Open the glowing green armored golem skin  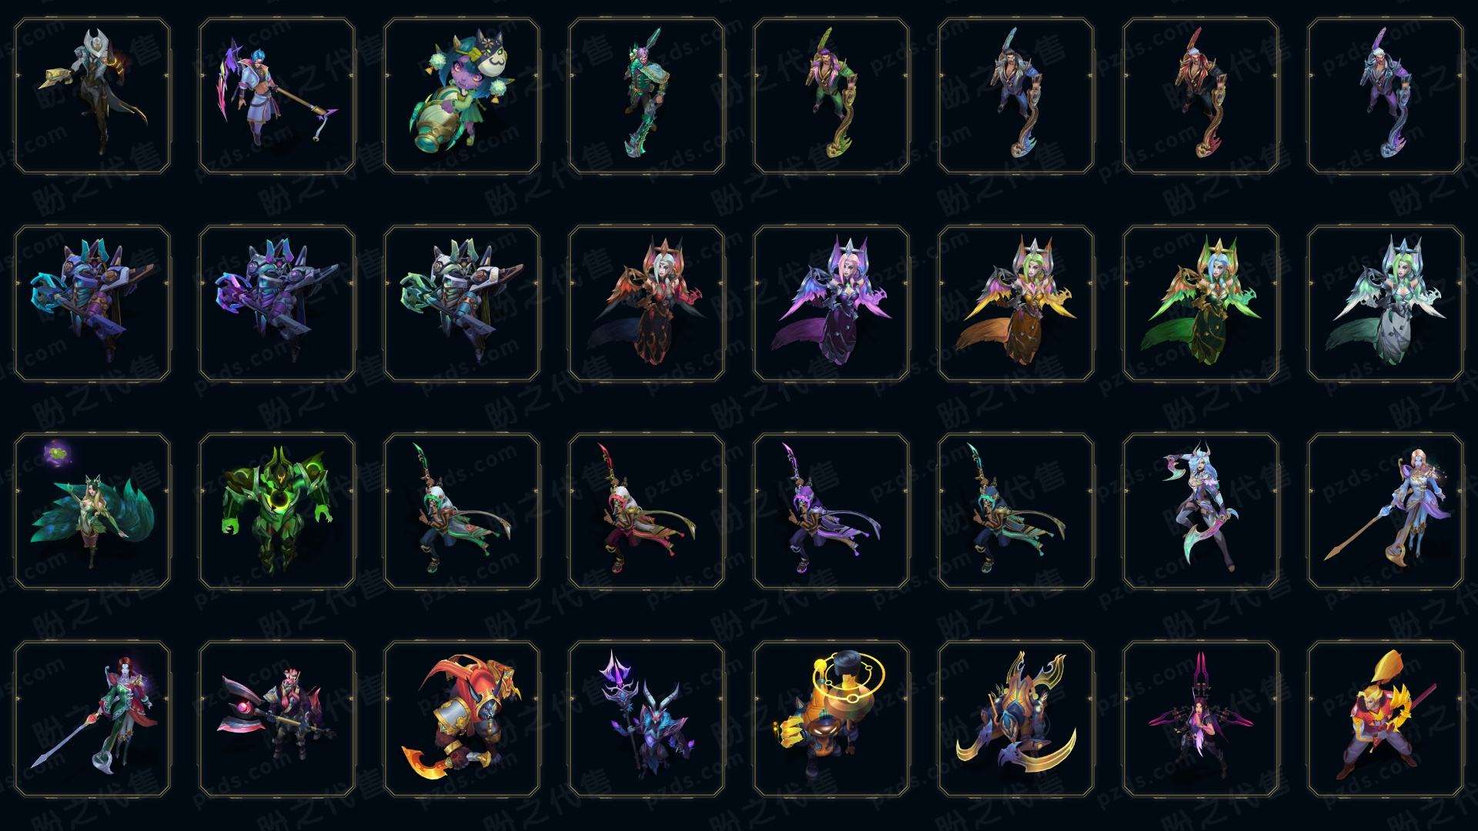[x=277, y=511]
